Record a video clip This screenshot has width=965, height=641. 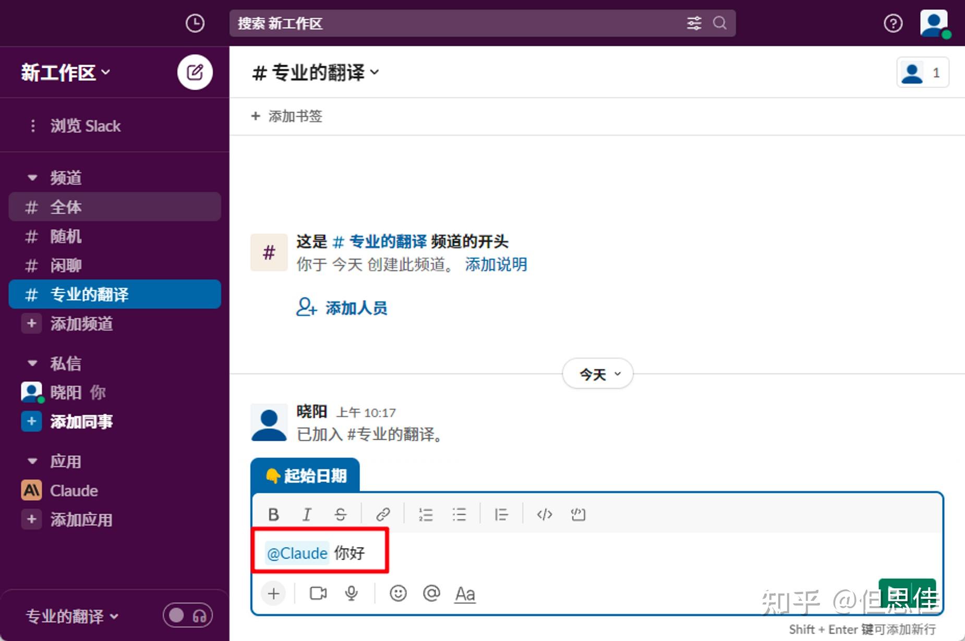click(x=318, y=594)
